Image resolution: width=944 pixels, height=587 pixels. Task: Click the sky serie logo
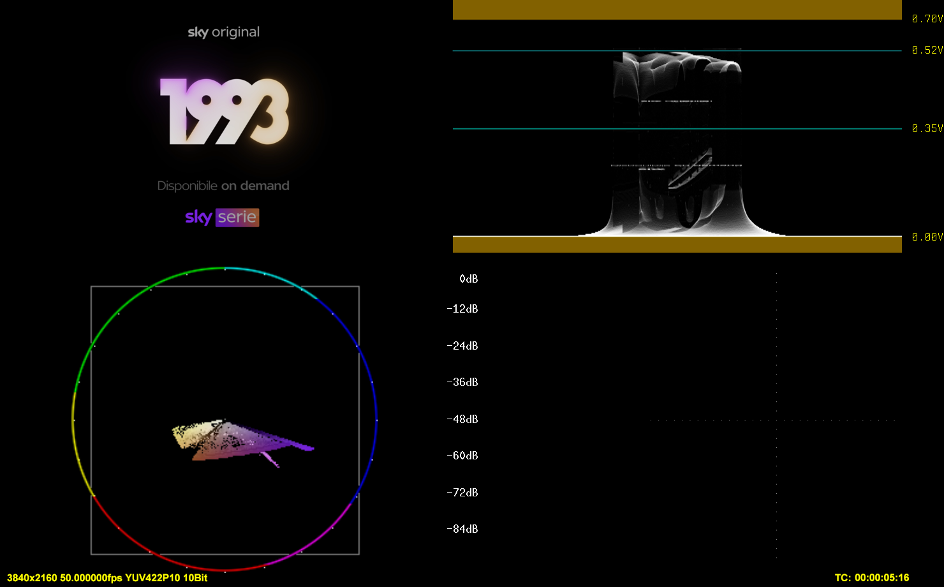[222, 218]
